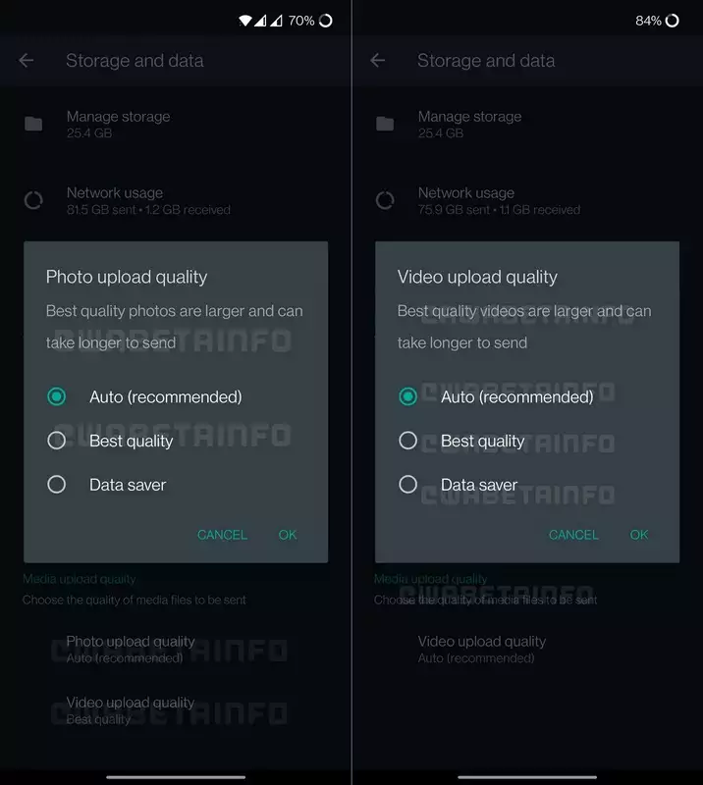
Task: Select Best quality for video upload
Action: 408,441
